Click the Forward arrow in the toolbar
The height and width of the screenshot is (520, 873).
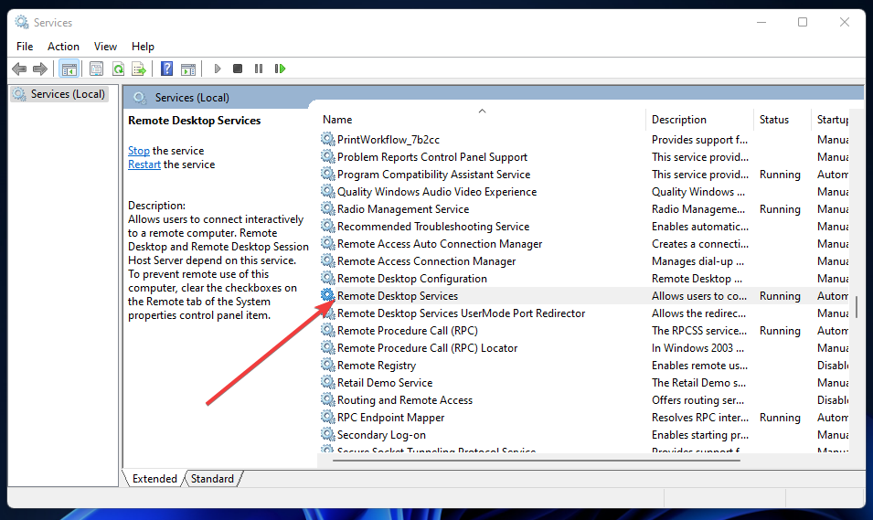pyautogui.click(x=40, y=69)
